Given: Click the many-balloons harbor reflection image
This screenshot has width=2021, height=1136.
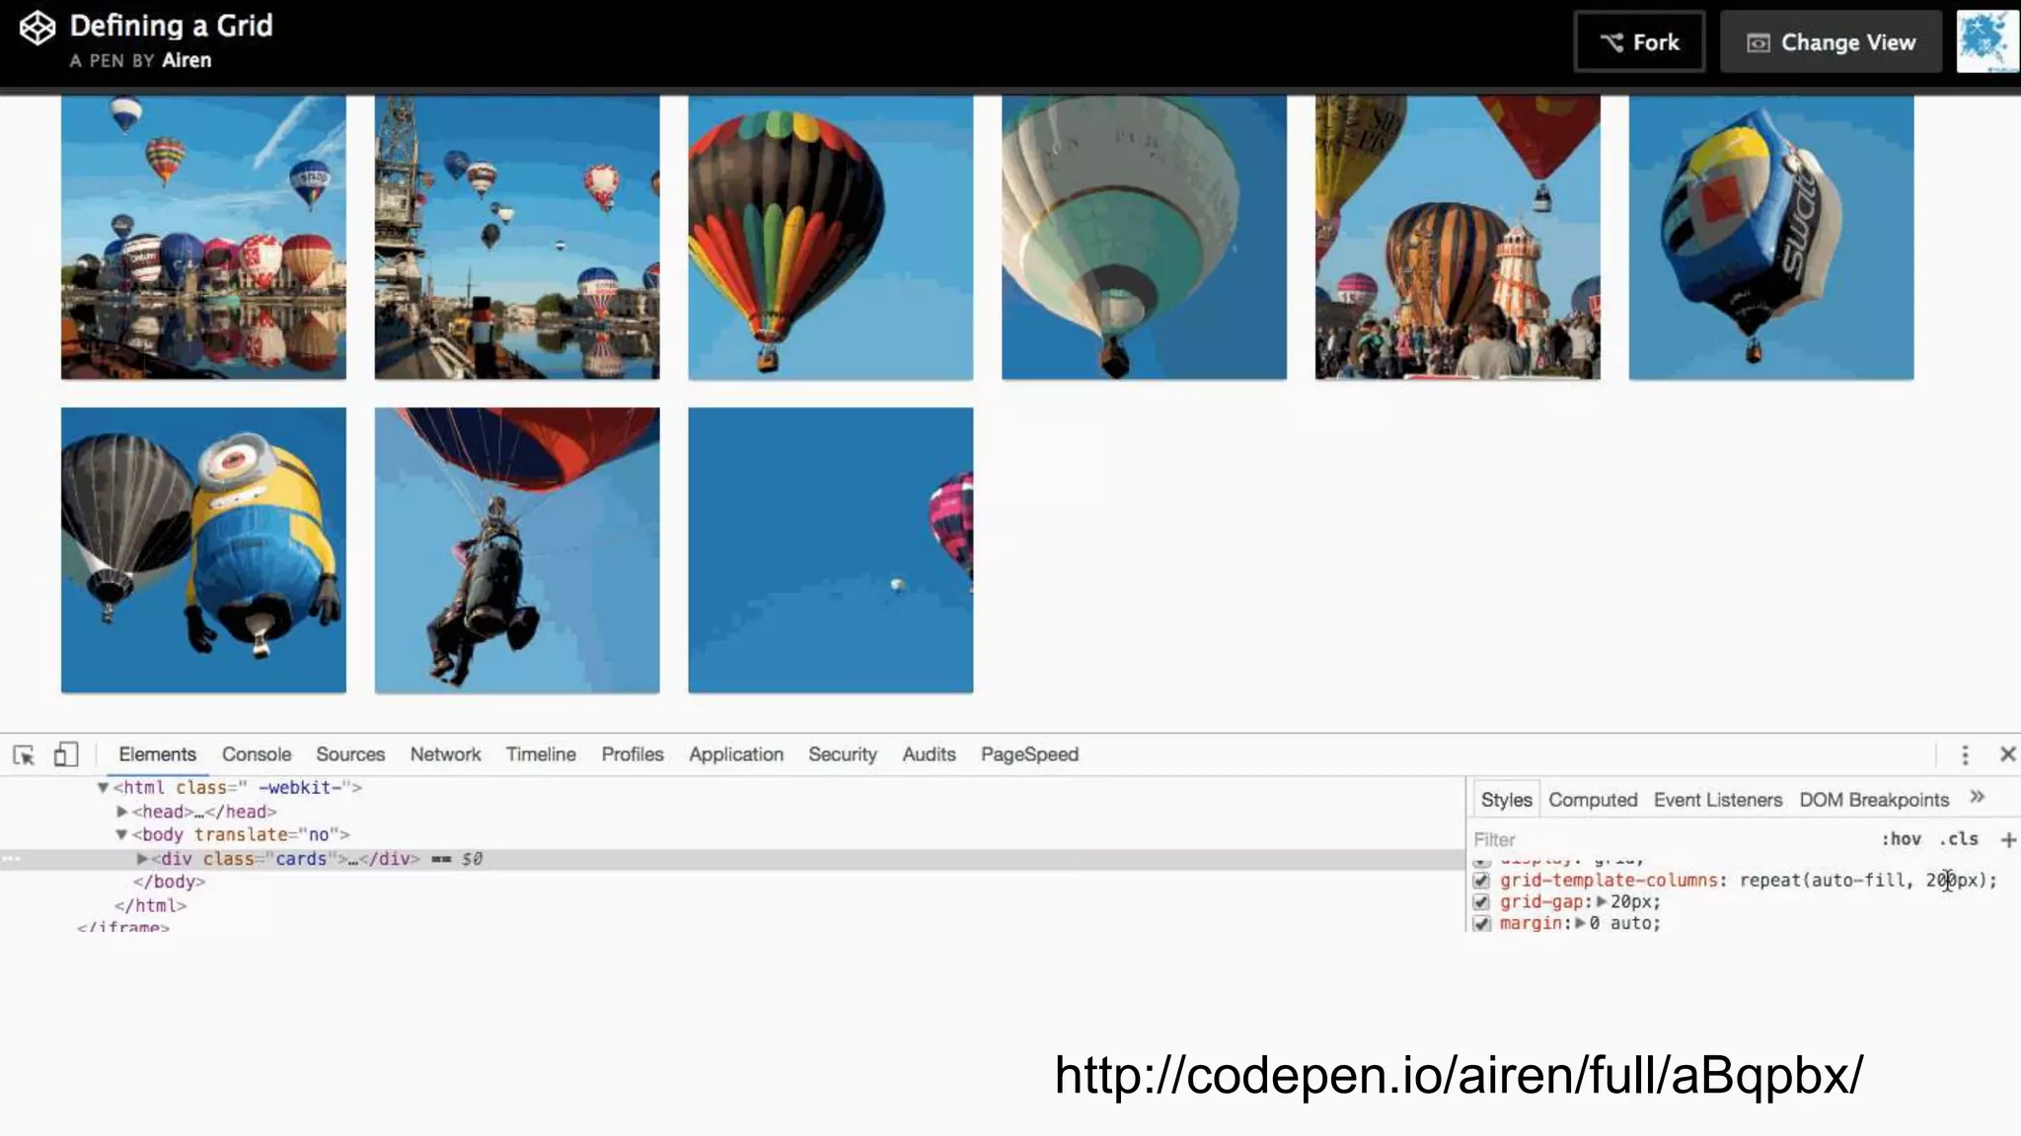Looking at the screenshot, I should pos(203,238).
